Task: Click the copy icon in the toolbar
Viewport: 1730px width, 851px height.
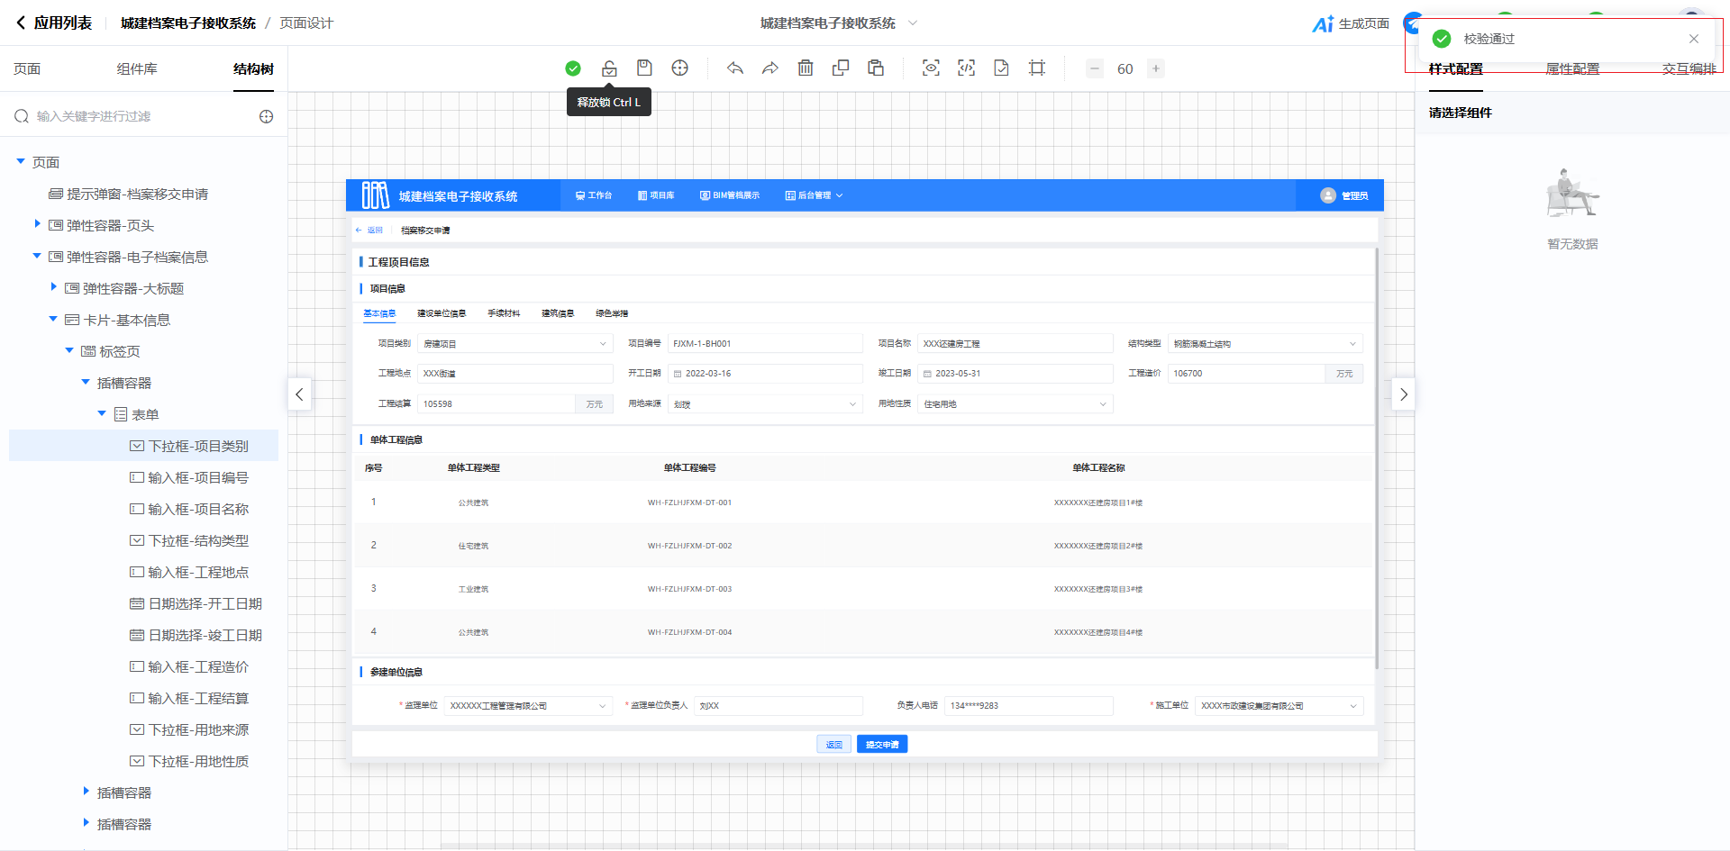Action: (x=841, y=68)
